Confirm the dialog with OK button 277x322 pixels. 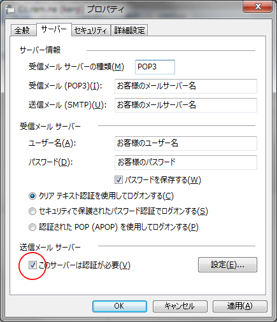click(120, 306)
